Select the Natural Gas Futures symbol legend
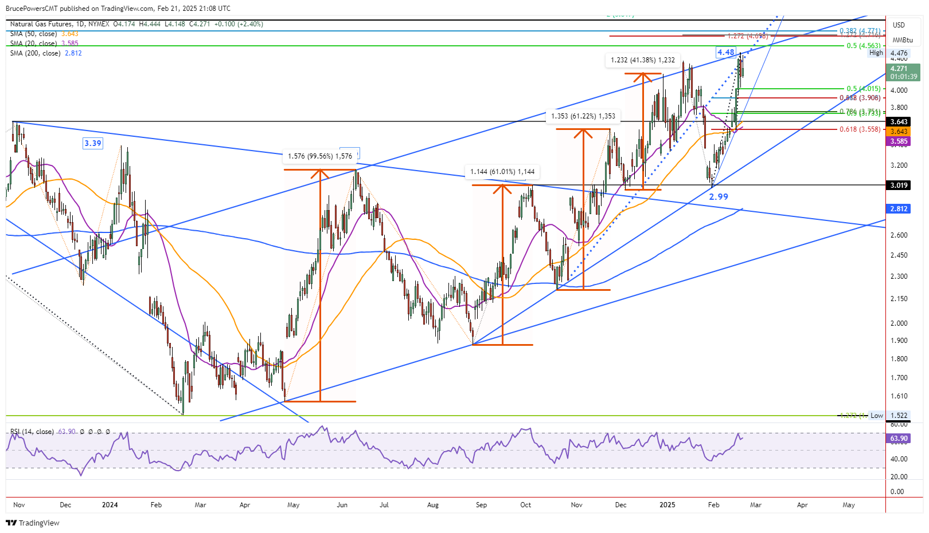Viewport: 929px width, 533px height. 136,24
